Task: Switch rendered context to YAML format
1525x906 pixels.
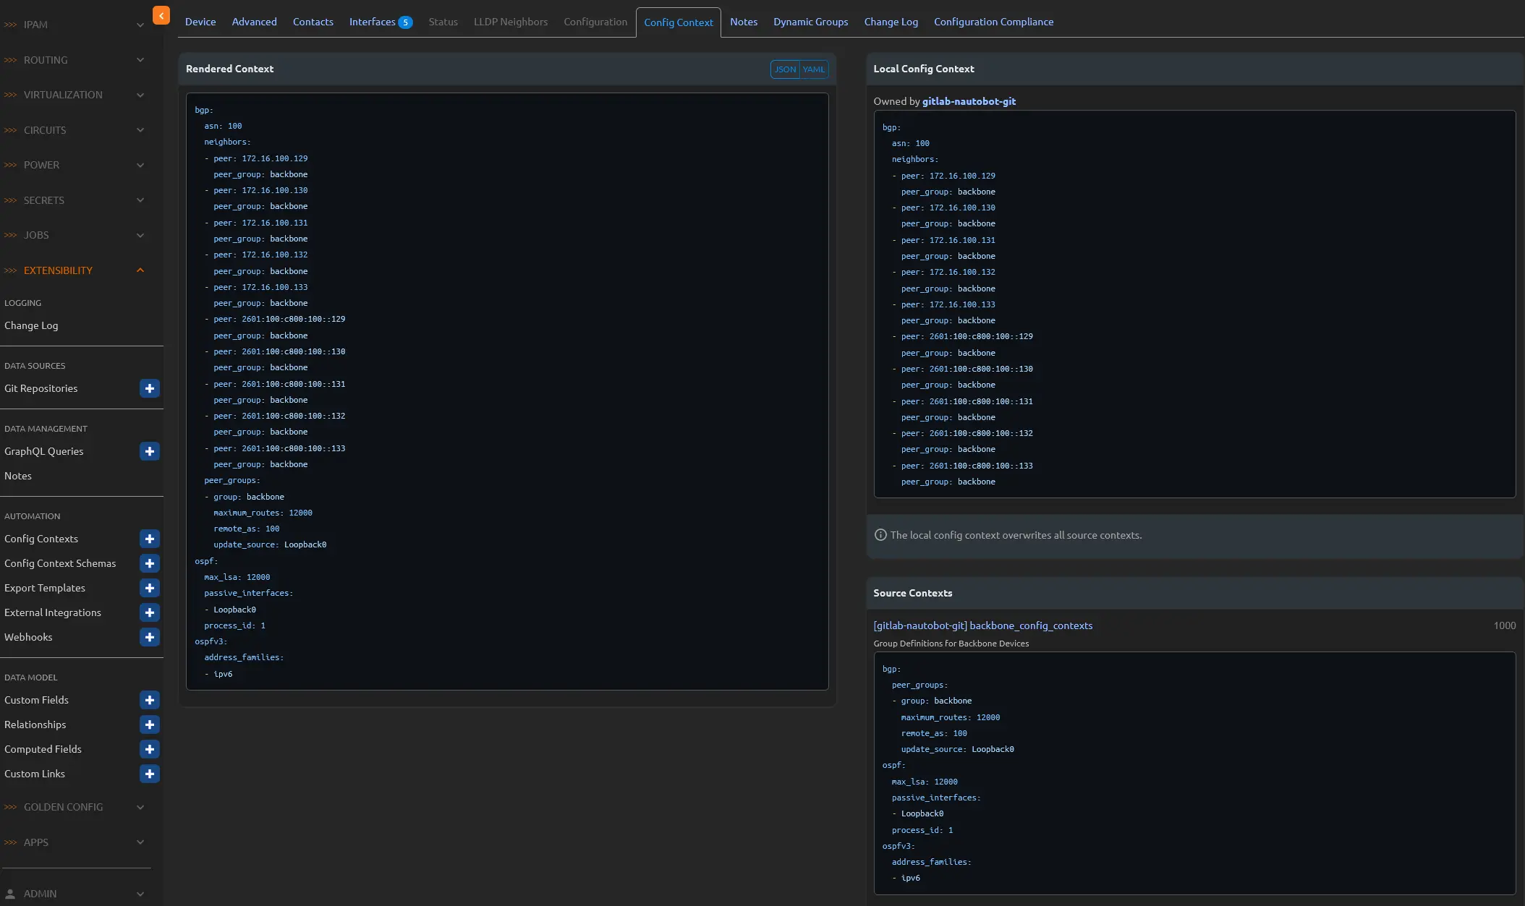Action: pyautogui.click(x=814, y=69)
